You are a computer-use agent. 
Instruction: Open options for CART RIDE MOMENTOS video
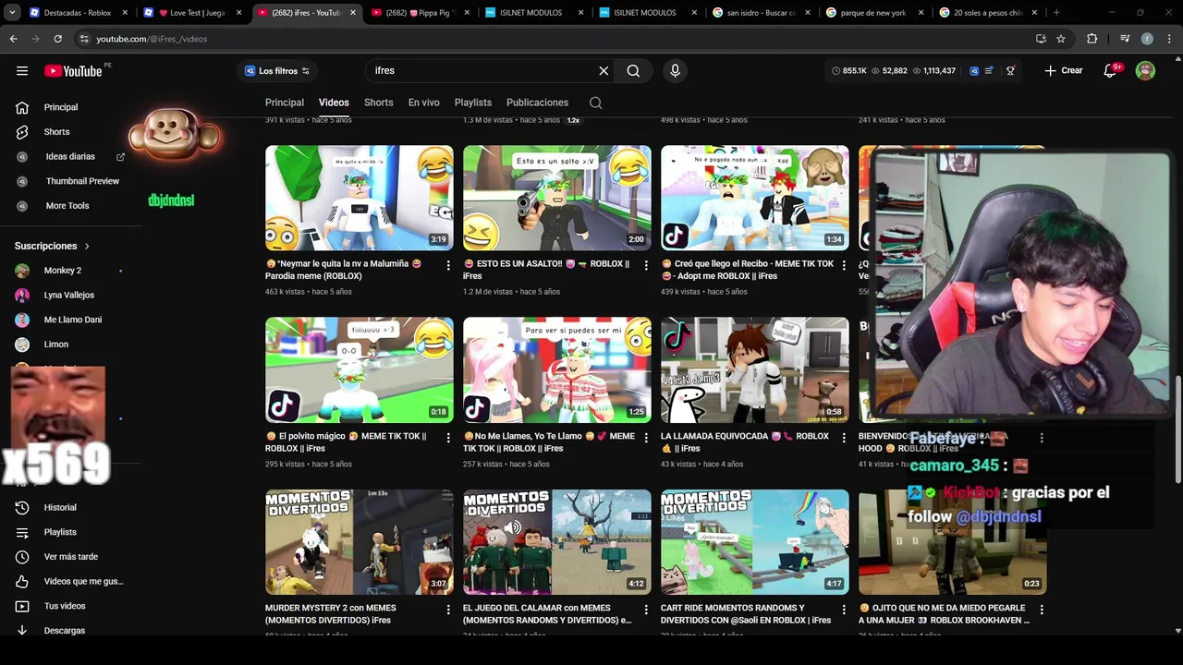(x=844, y=610)
